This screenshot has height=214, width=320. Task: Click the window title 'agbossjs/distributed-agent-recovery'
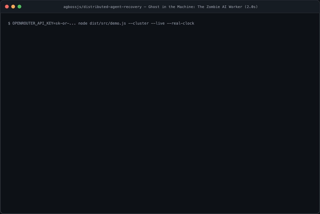tap(102, 7)
